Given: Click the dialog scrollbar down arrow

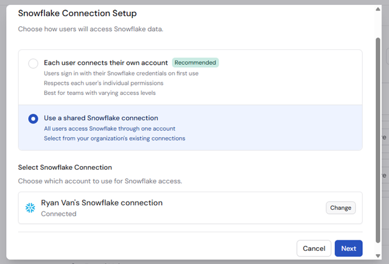Looking at the screenshot, I should 378,255.
